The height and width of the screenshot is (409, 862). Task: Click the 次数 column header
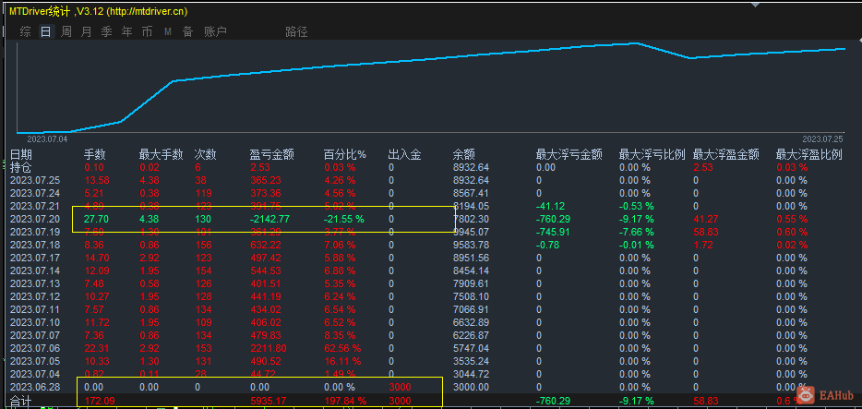(206, 155)
